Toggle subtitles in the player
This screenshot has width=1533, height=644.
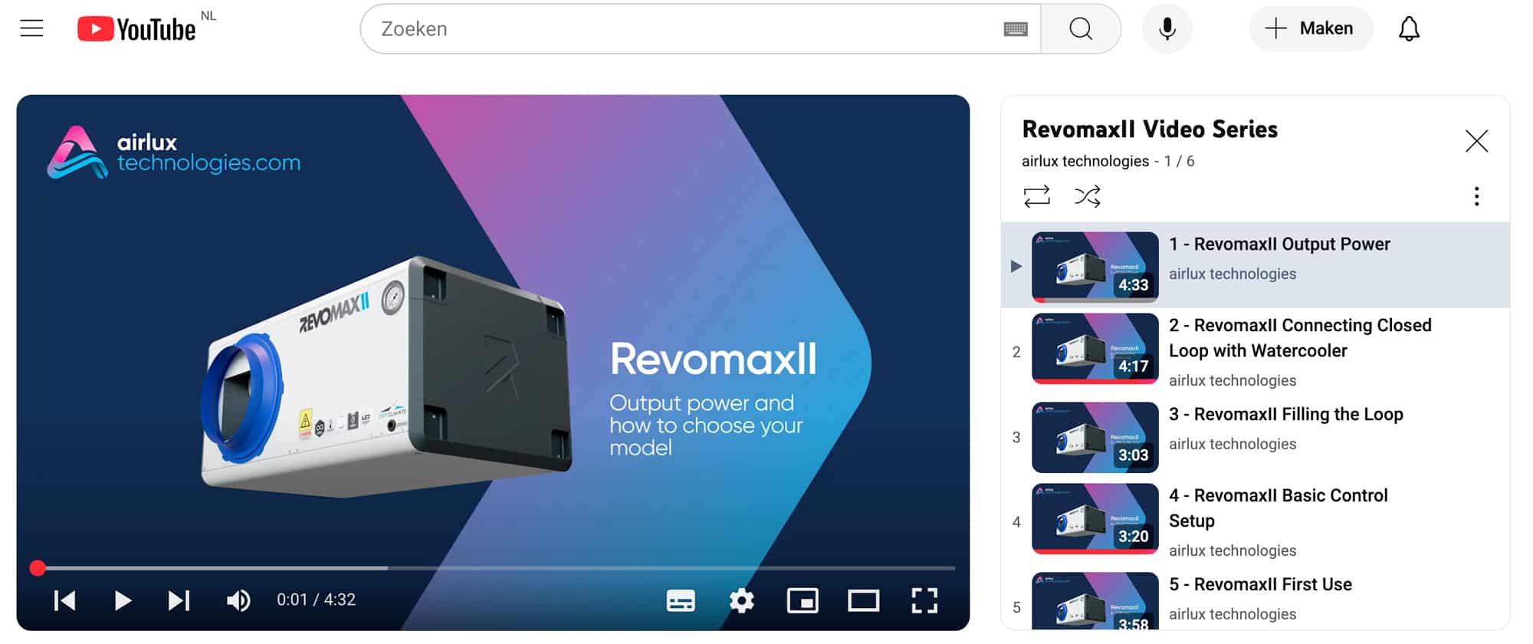coord(681,600)
